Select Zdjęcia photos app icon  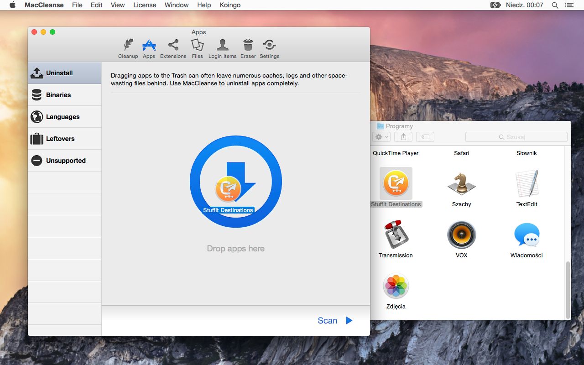point(396,286)
